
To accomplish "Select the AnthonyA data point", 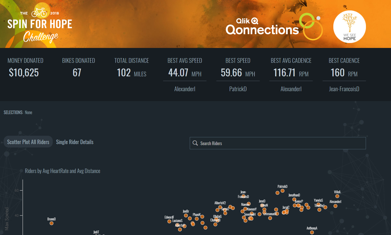I will tap(312, 232).
